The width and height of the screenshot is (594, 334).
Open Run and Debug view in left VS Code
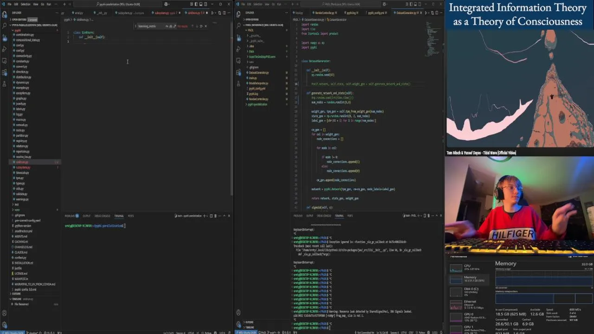(5, 49)
